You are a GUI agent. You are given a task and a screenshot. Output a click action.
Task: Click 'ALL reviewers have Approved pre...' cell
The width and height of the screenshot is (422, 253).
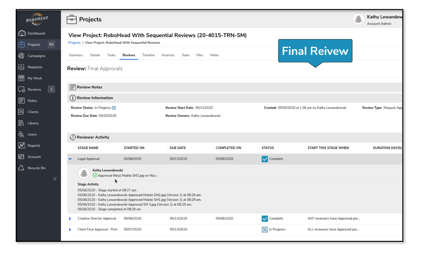pyautogui.click(x=333, y=230)
